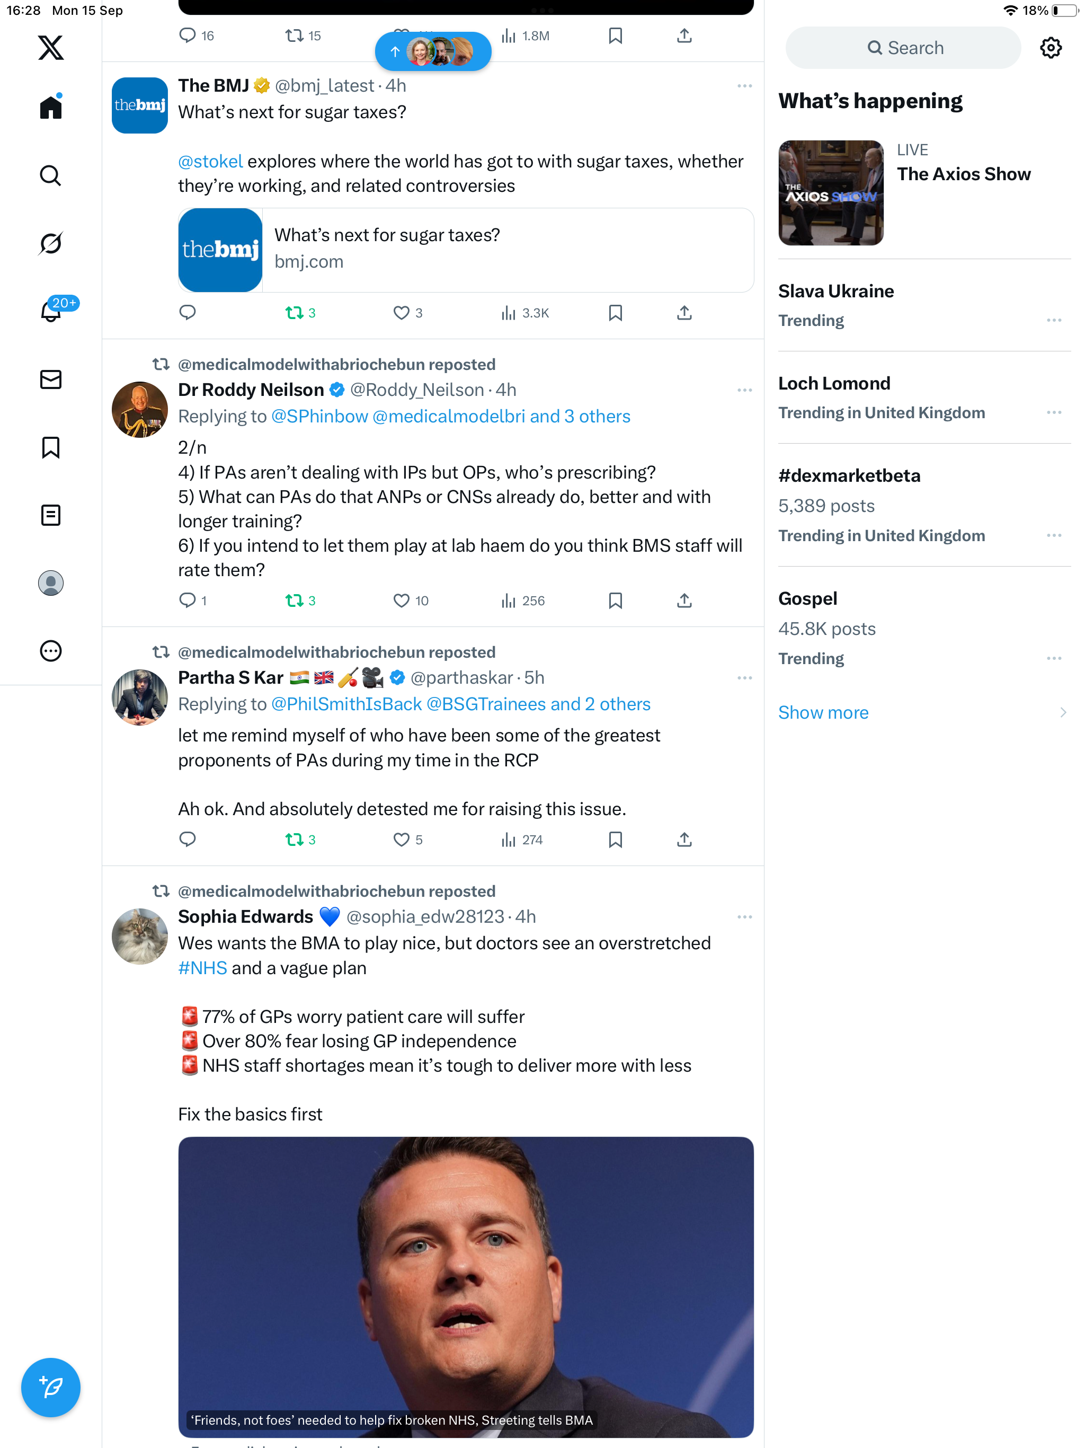This screenshot has width=1085, height=1448.
Task: Open Notifications bell in sidebar
Action: [50, 312]
